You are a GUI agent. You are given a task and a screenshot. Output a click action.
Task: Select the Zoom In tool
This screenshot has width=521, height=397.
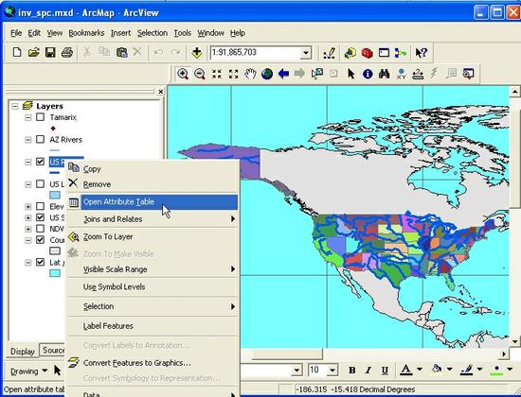tap(183, 74)
